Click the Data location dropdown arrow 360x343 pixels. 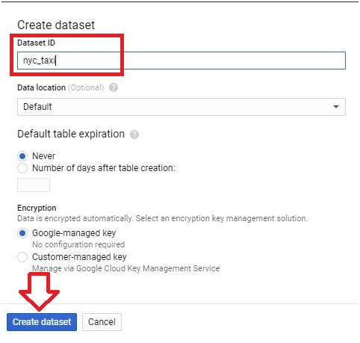336,107
